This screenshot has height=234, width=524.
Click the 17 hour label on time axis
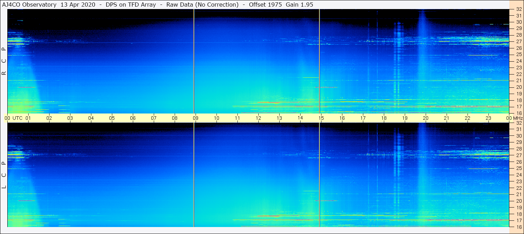(x=363, y=118)
